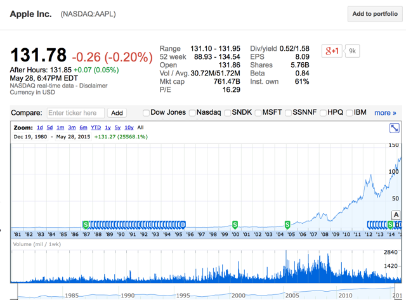This screenshot has height=300, width=406.
Task: Click the P/E value 16.29
Action: (231, 90)
